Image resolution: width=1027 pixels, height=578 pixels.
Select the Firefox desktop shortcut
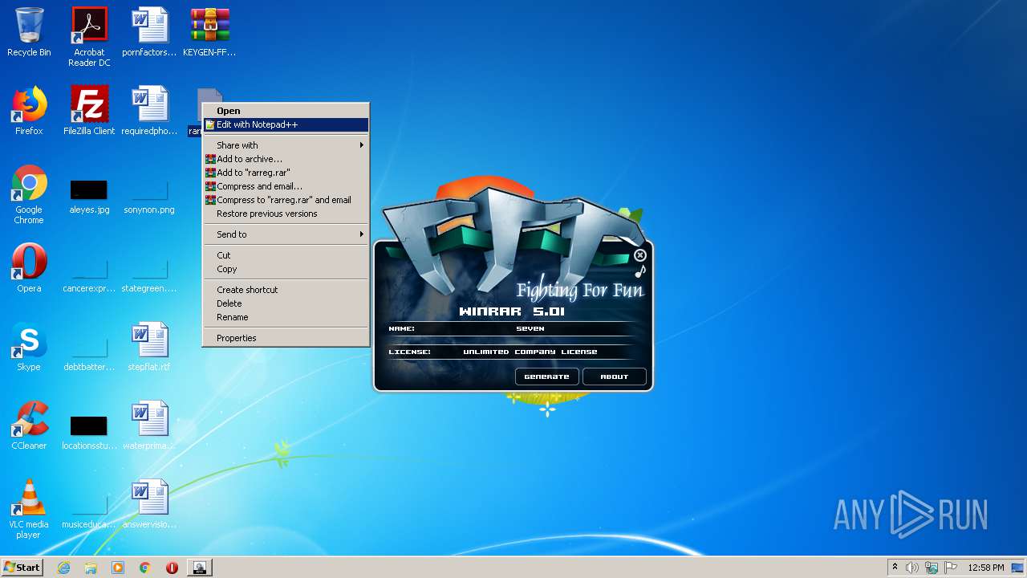[x=29, y=111]
